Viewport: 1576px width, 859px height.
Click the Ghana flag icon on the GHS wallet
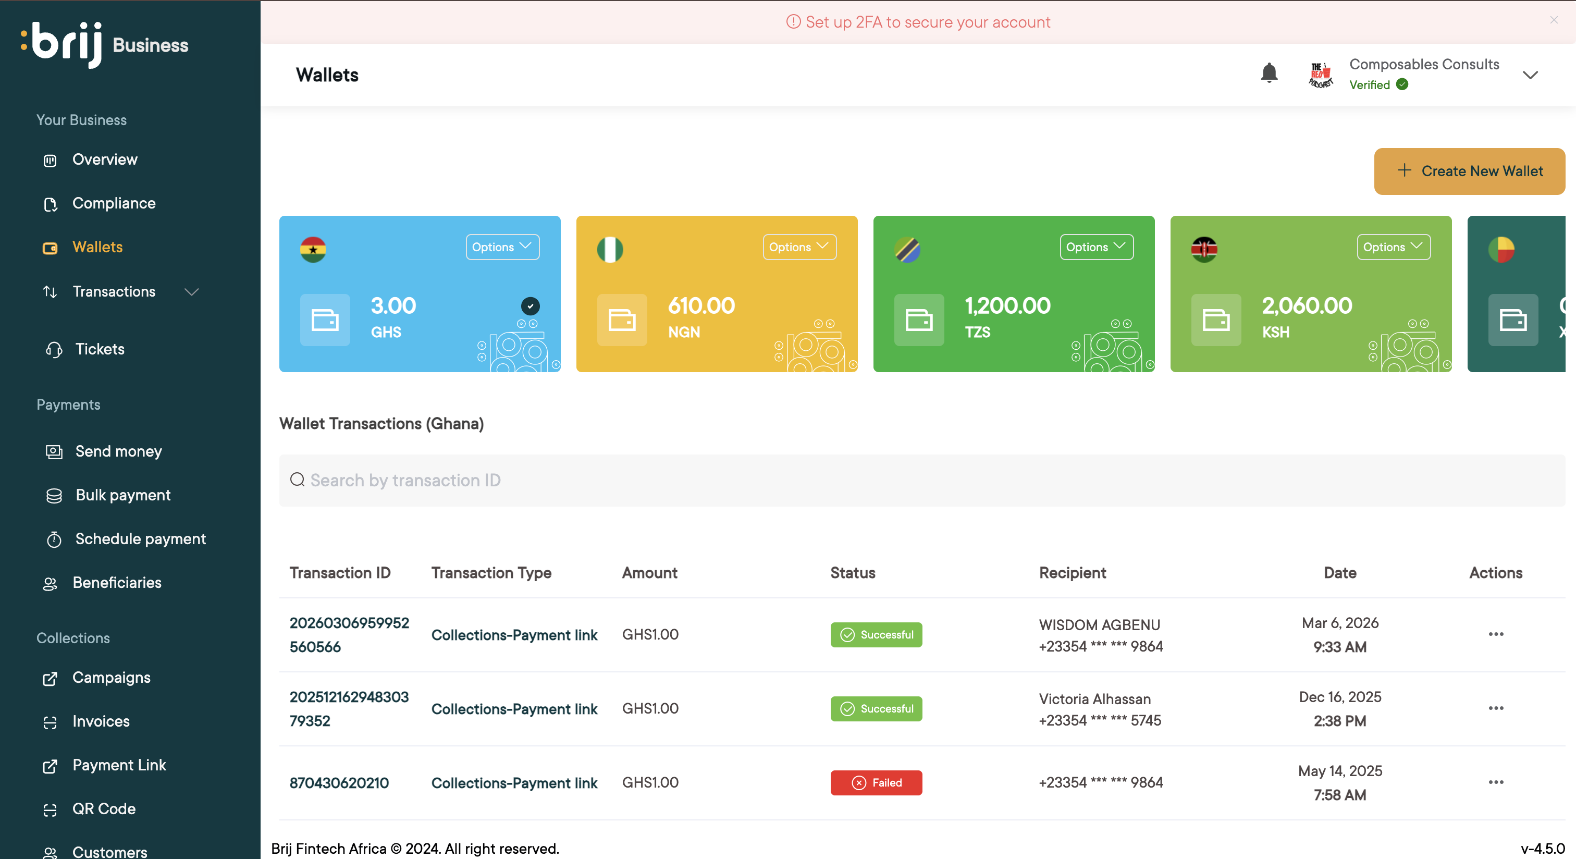tap(313, 249)
